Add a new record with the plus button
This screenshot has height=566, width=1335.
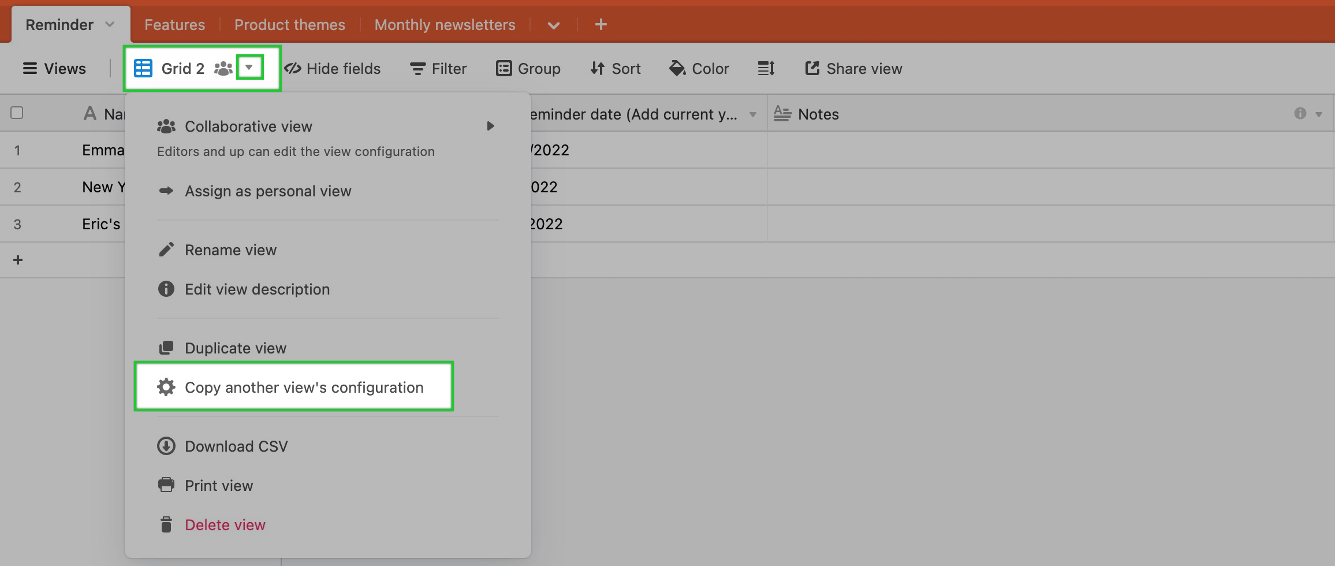pos(17,259)
